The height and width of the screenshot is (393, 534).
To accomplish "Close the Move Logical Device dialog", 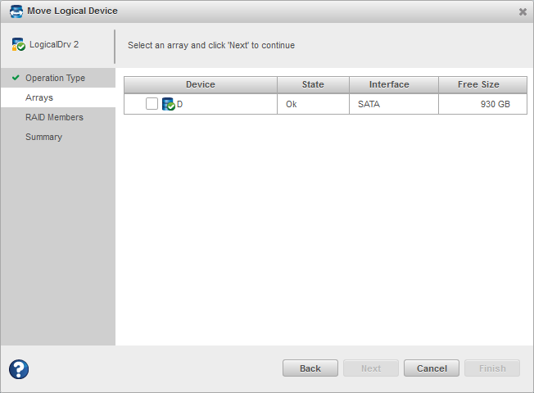I will click(523, 11).
